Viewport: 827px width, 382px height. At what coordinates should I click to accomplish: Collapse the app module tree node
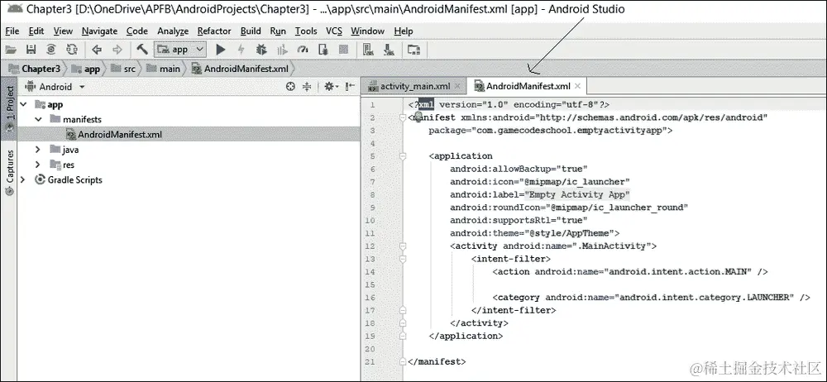pyautogui.click(x=23, y=104)
